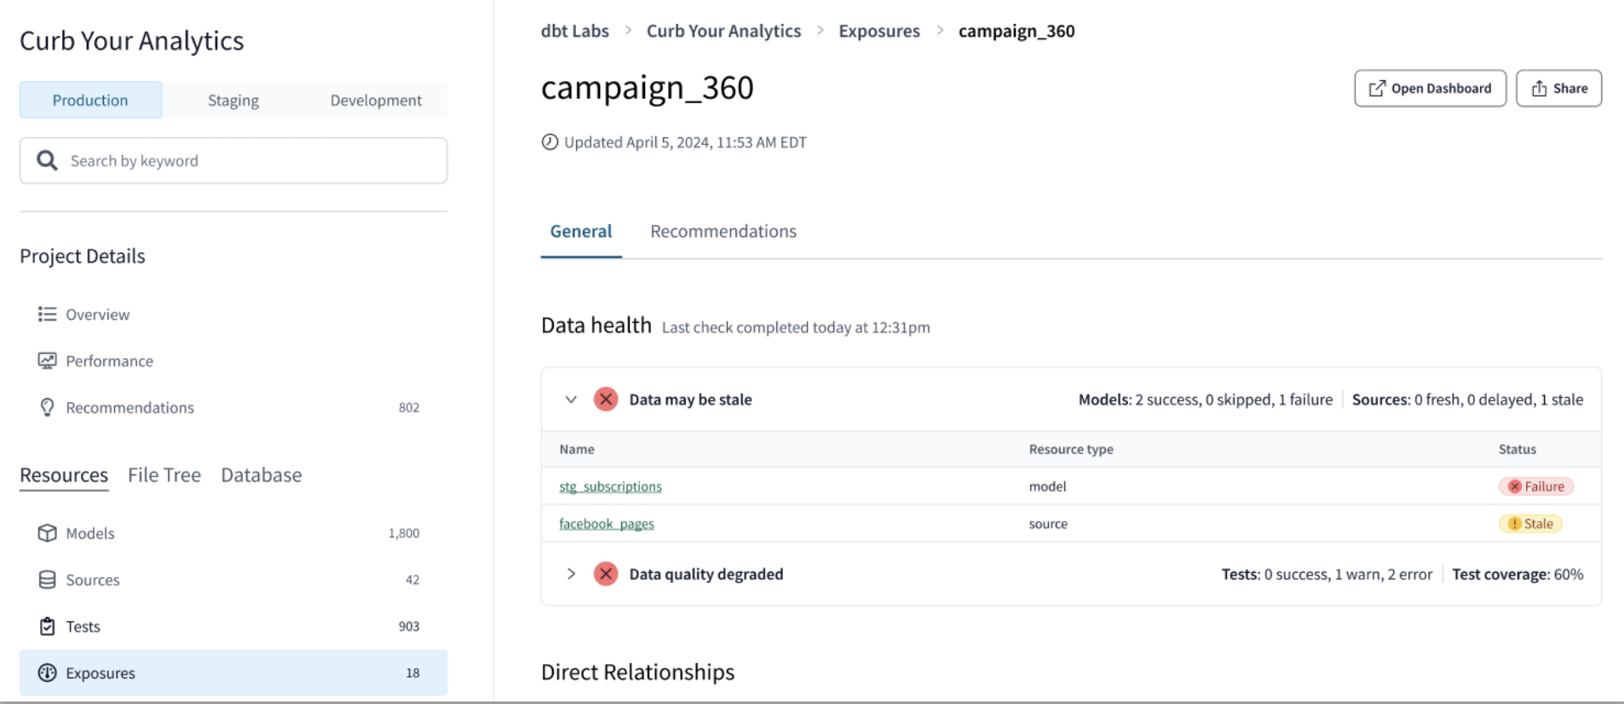This screenshot has width=1624, height=704.
Task: Switch to the File Tree tab
Action: 164,475
